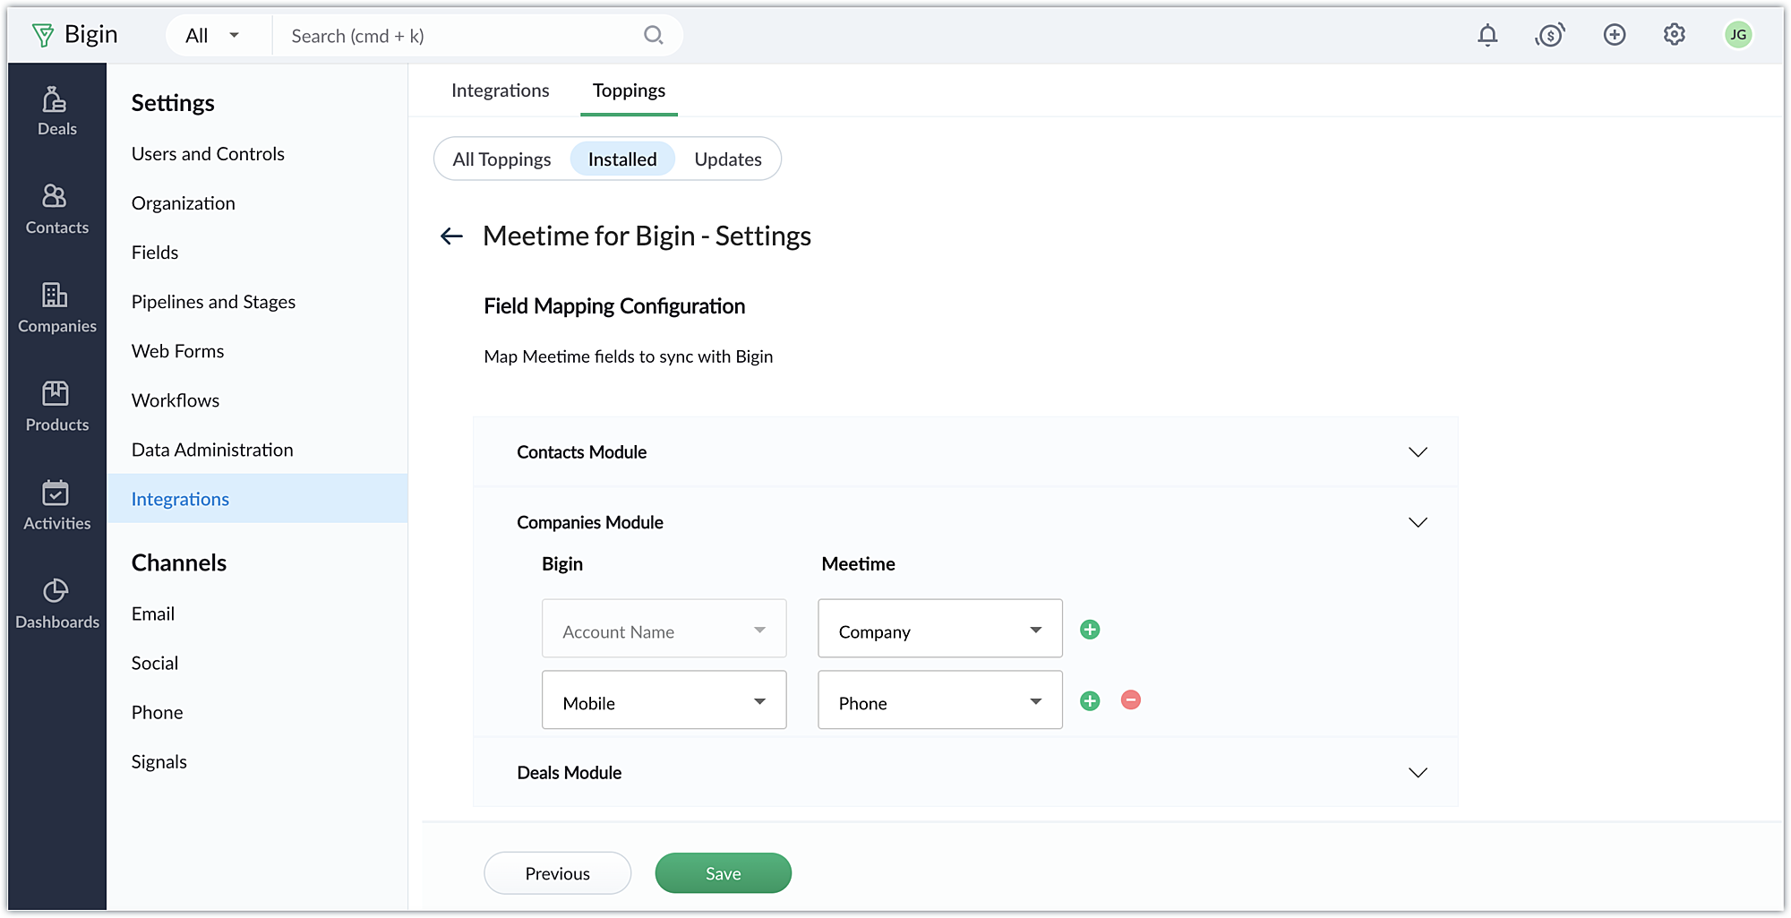Add a mapping row after Account Name row
Viewport: 1791px width, 918px height.
(x=1090, y=630)
